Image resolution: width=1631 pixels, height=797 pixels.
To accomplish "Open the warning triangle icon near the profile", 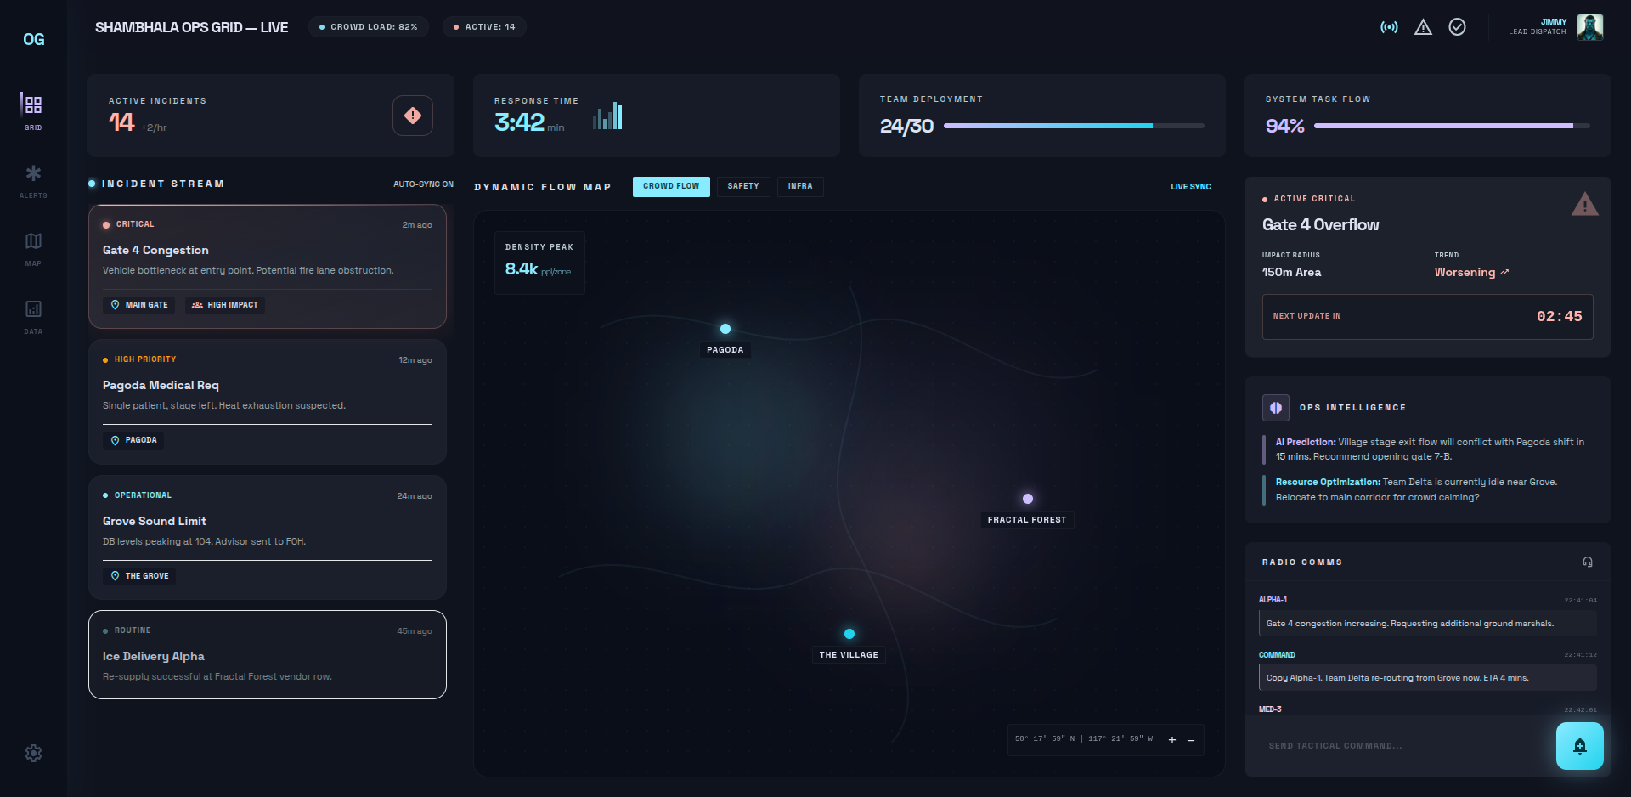I will coord(1424,26).
